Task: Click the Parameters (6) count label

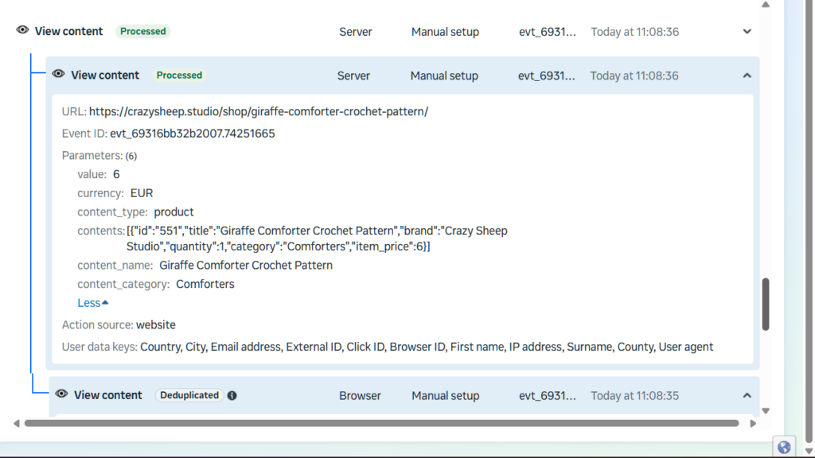Action: (x=131, y=156)
